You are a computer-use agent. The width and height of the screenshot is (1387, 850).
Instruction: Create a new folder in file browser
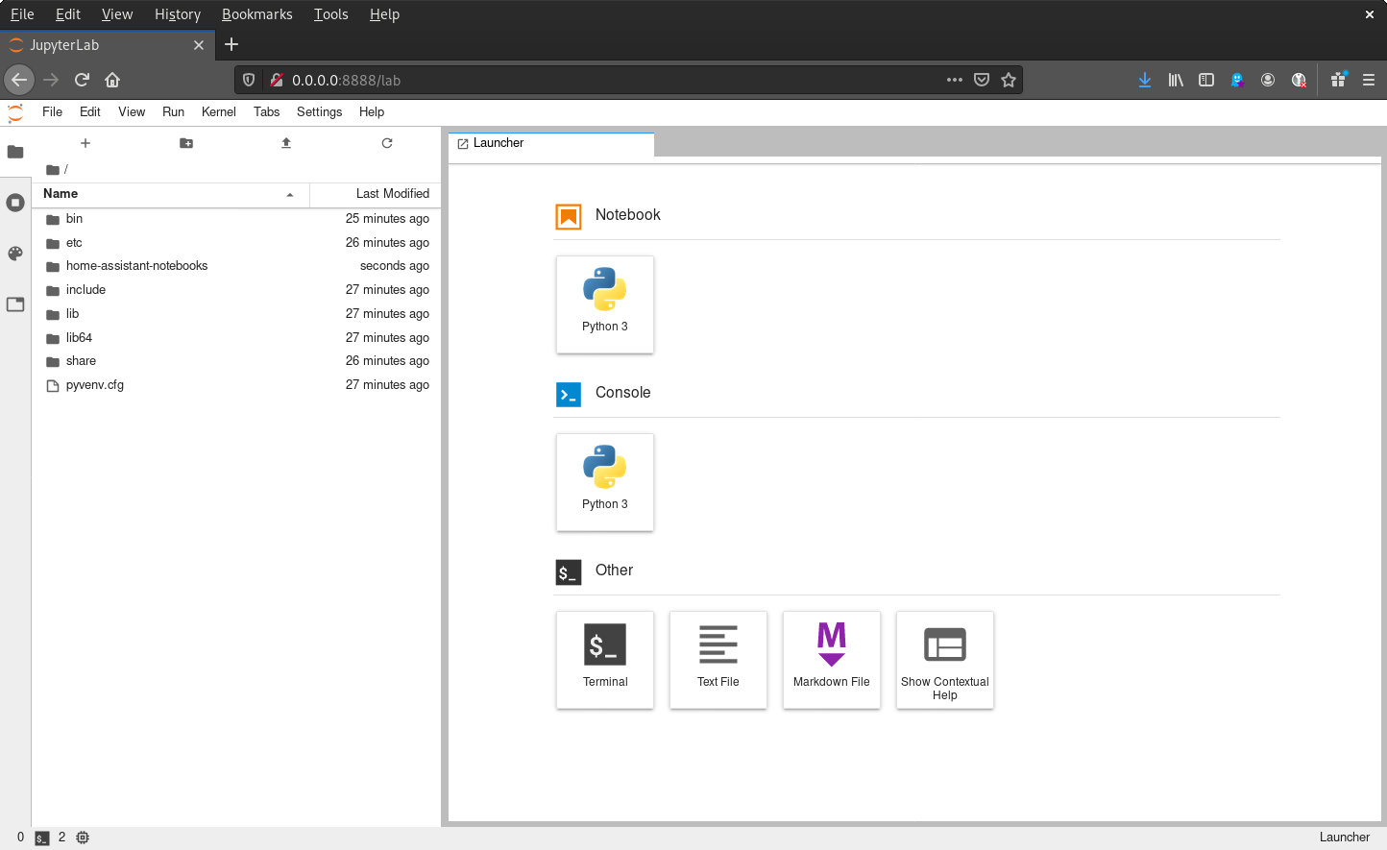click(x=186, y=143)
